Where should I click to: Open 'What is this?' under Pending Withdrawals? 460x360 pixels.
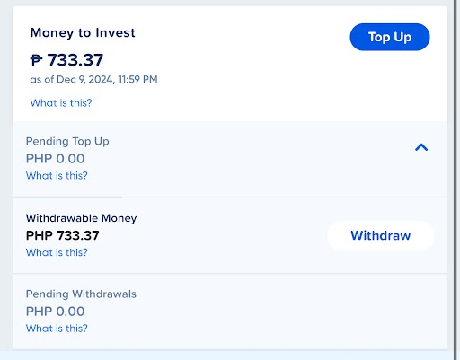pos(57,329)
